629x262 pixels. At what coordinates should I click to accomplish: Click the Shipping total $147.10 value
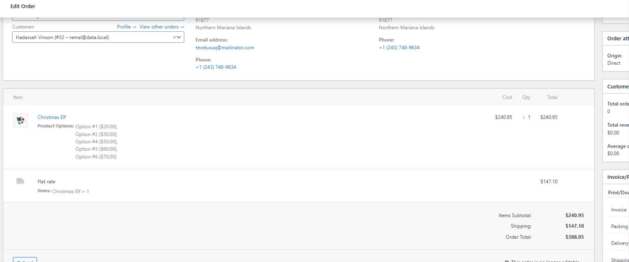[x=575, y=226]
